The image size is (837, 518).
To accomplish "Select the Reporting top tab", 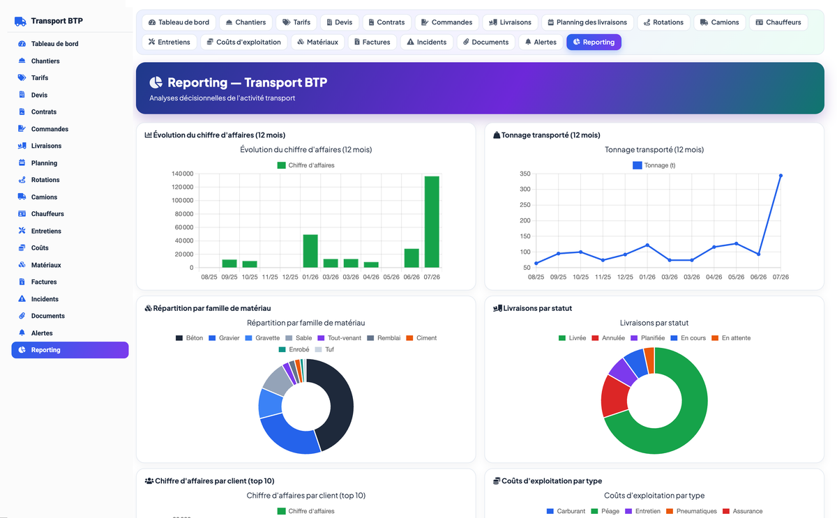I will click(x=594, y=42).
